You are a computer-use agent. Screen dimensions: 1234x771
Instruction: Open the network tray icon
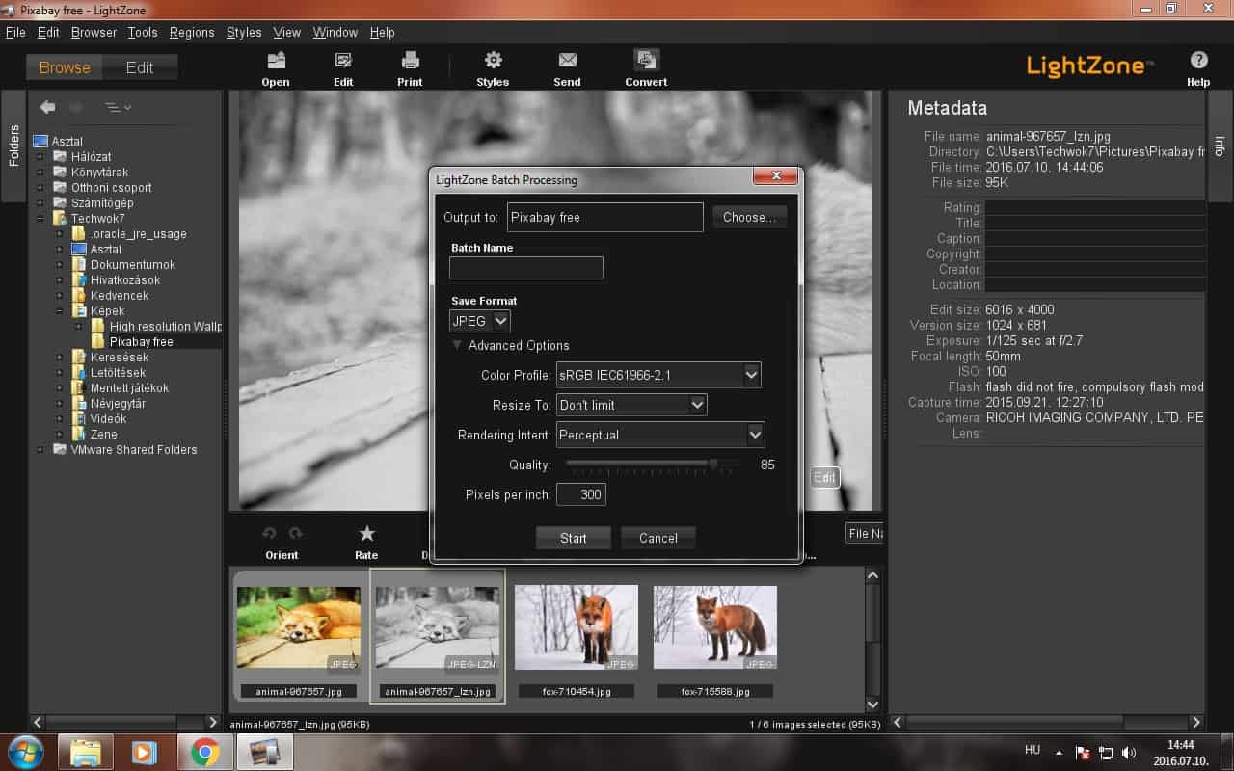(x=1106, y=752)
